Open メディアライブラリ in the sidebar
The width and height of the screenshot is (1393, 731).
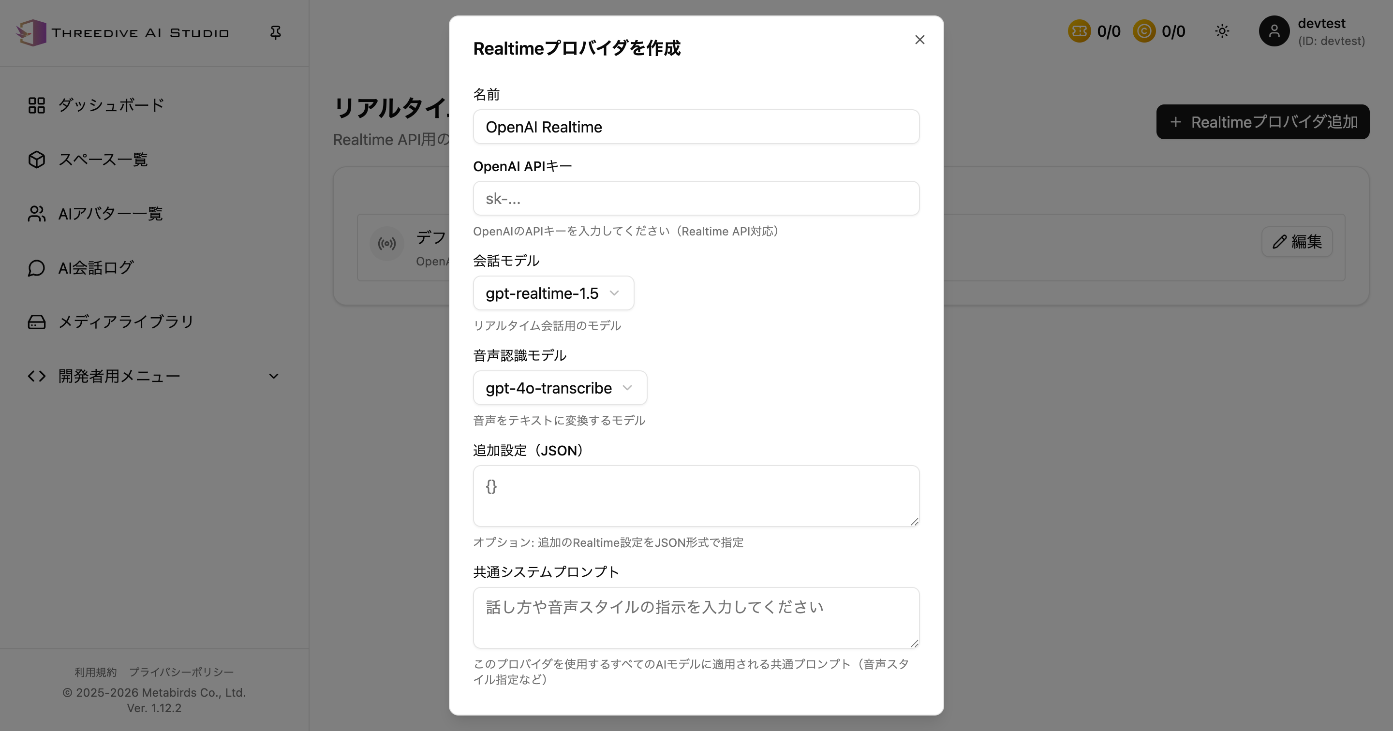pyautogui.click(x=154, y=322)
